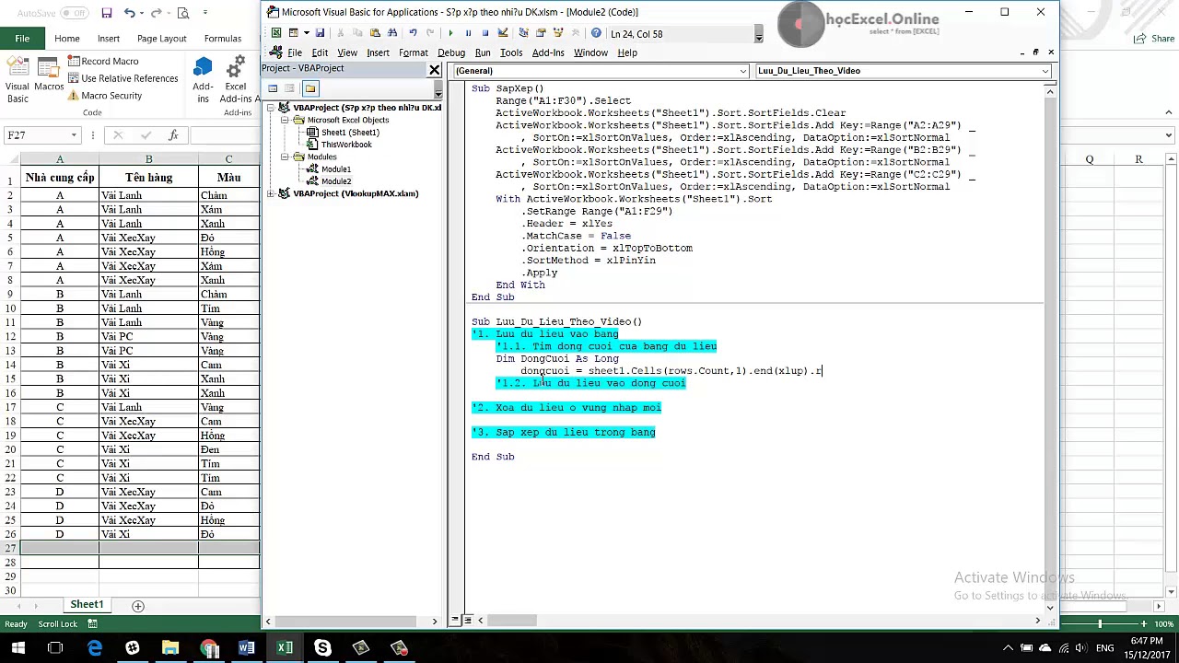Select Module2 in project tree
1179x663 pixels.
(335, 180)
